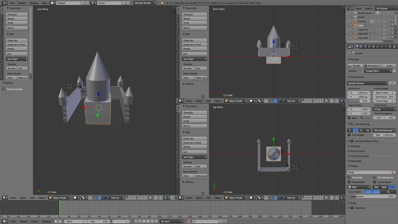Screen dimensions: 398x224
Task: Click the Animation render button
Action: (x=371, y=66)
